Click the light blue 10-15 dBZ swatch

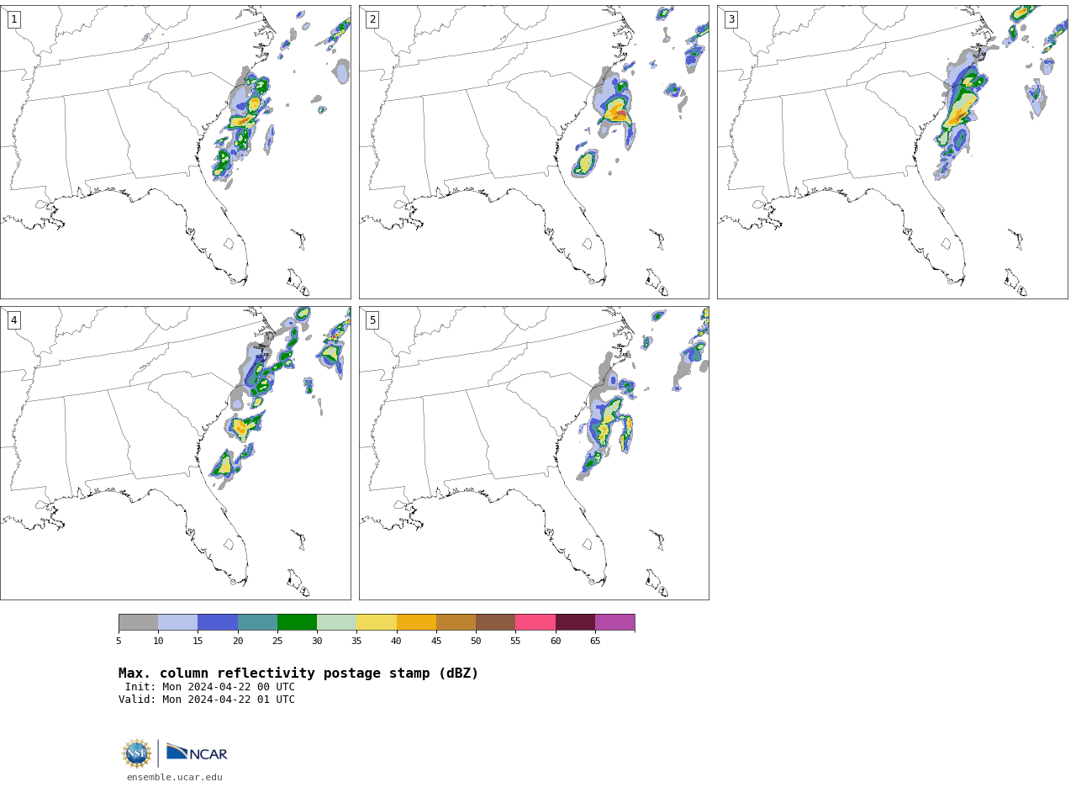(177, 622)
